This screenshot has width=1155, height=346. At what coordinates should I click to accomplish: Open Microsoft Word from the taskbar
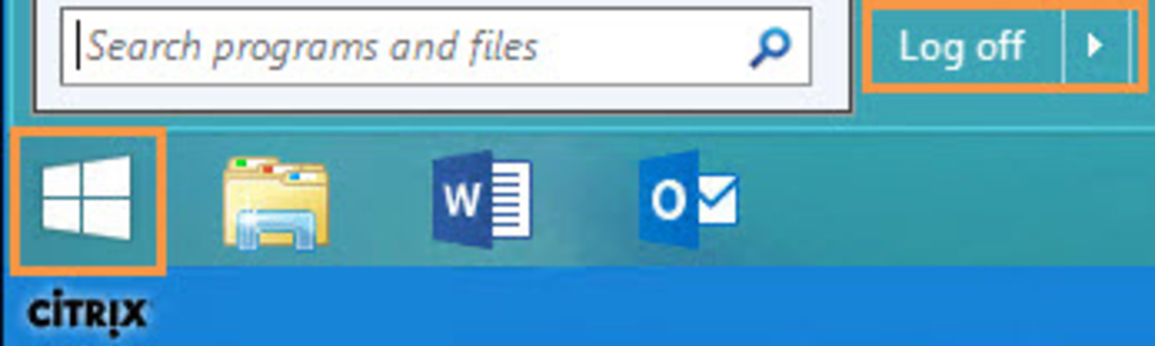point(482,199)
